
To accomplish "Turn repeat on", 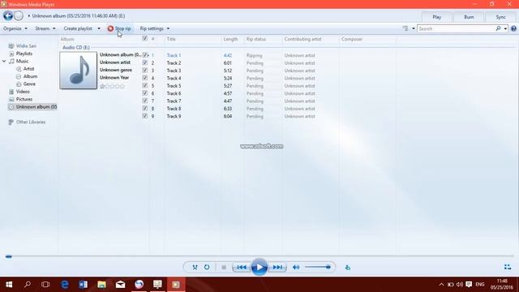I will 207,267.
